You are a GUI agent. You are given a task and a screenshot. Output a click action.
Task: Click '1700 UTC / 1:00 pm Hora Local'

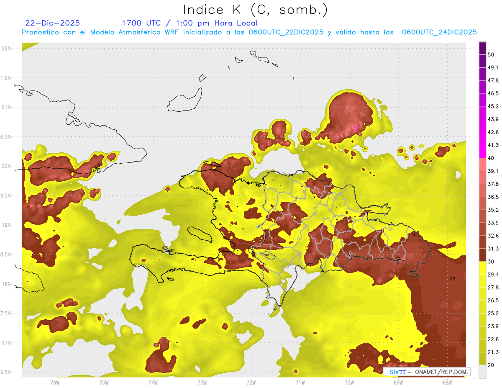coord(190,23)
